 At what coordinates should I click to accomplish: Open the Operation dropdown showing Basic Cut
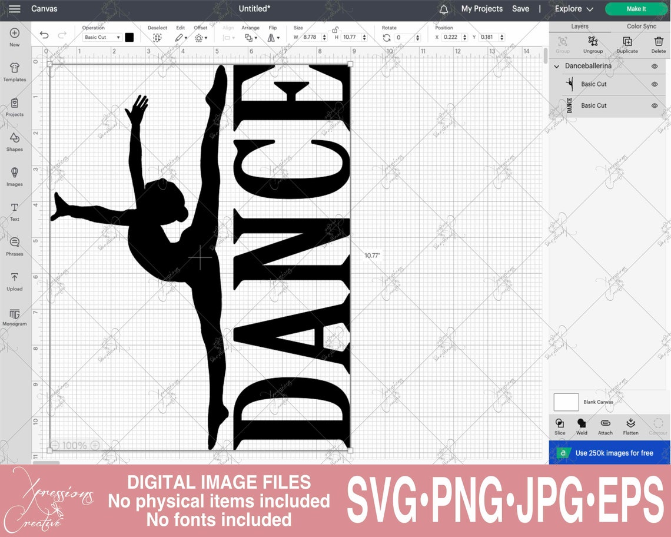tap(101, 37)
